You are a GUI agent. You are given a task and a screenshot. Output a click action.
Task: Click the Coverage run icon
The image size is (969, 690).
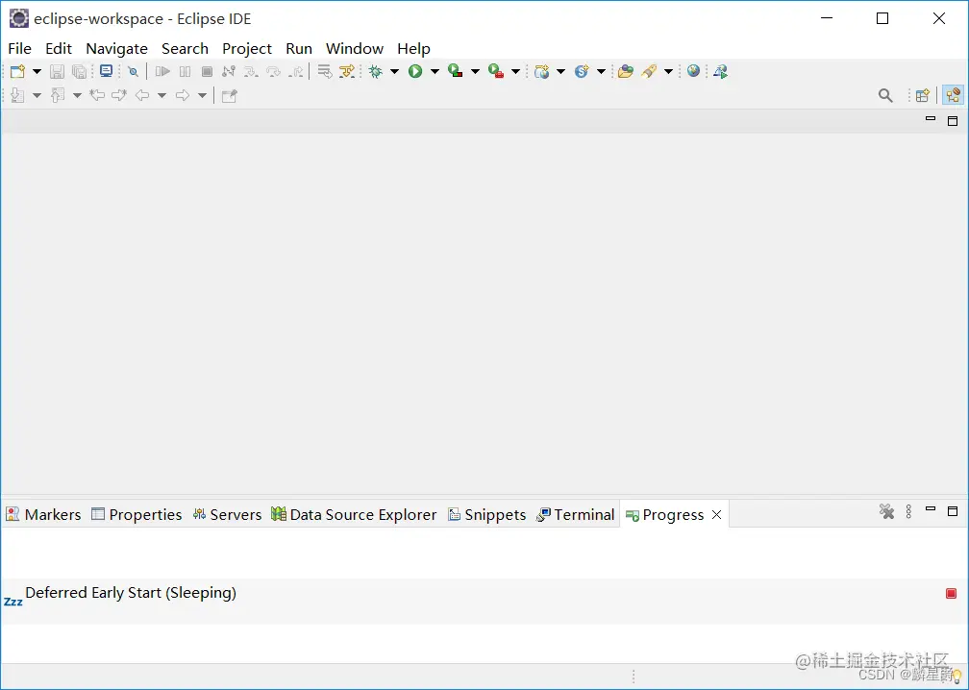[456, 72]
